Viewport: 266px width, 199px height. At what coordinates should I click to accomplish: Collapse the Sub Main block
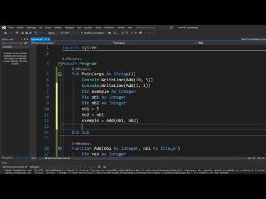click(60, 74)
